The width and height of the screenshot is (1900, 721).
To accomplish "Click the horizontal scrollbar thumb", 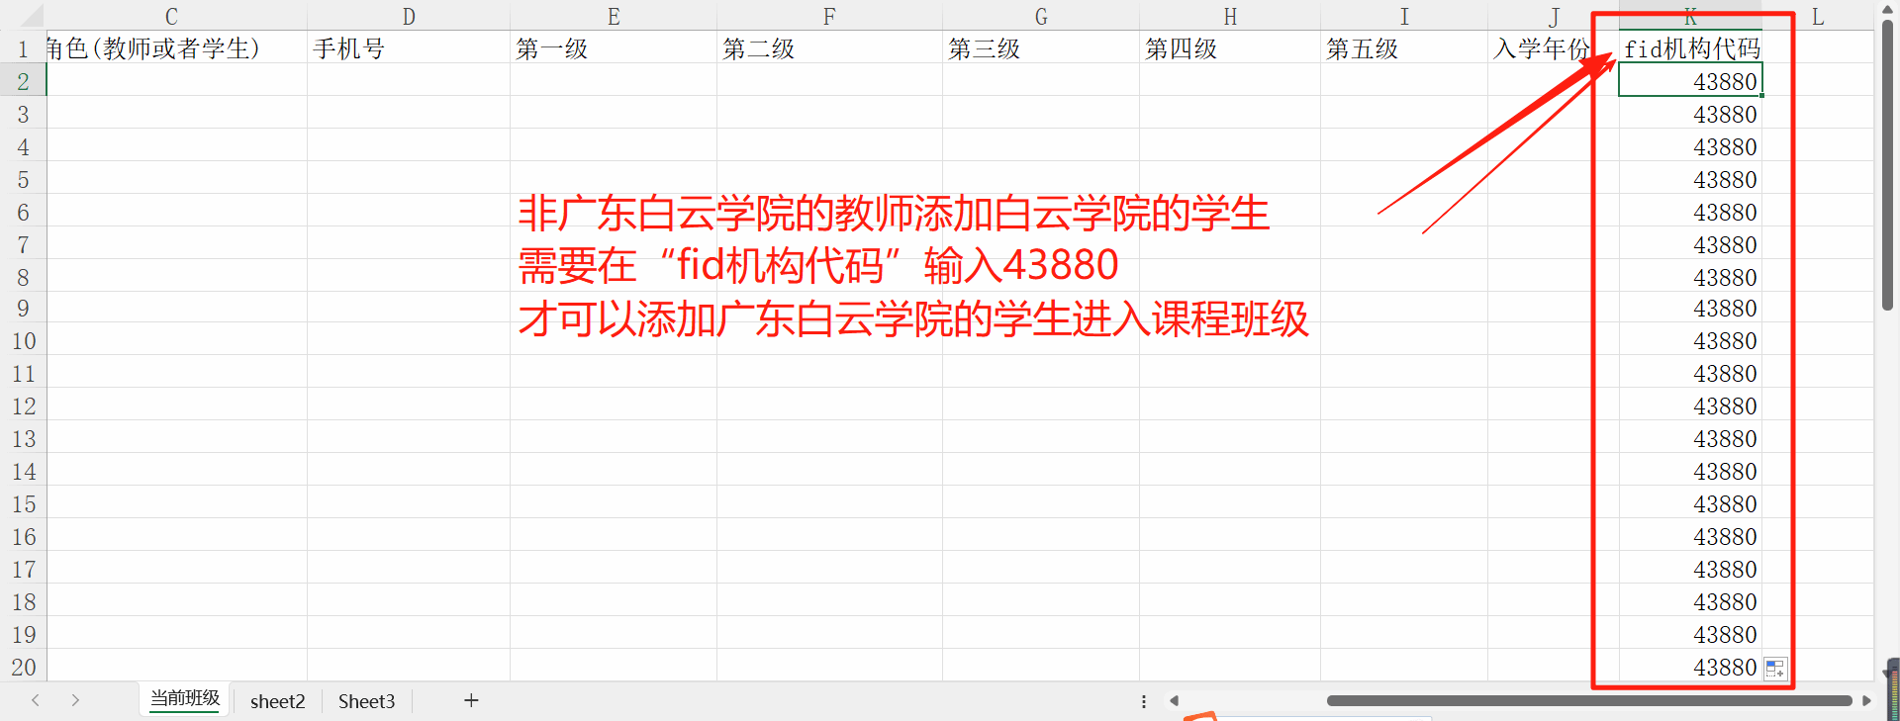I will point(1588,700).
